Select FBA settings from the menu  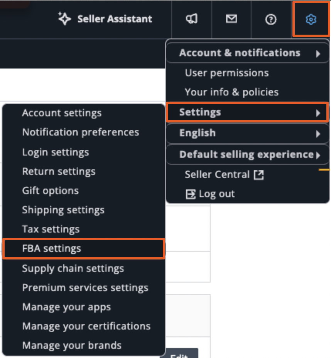tap(84, 249)
